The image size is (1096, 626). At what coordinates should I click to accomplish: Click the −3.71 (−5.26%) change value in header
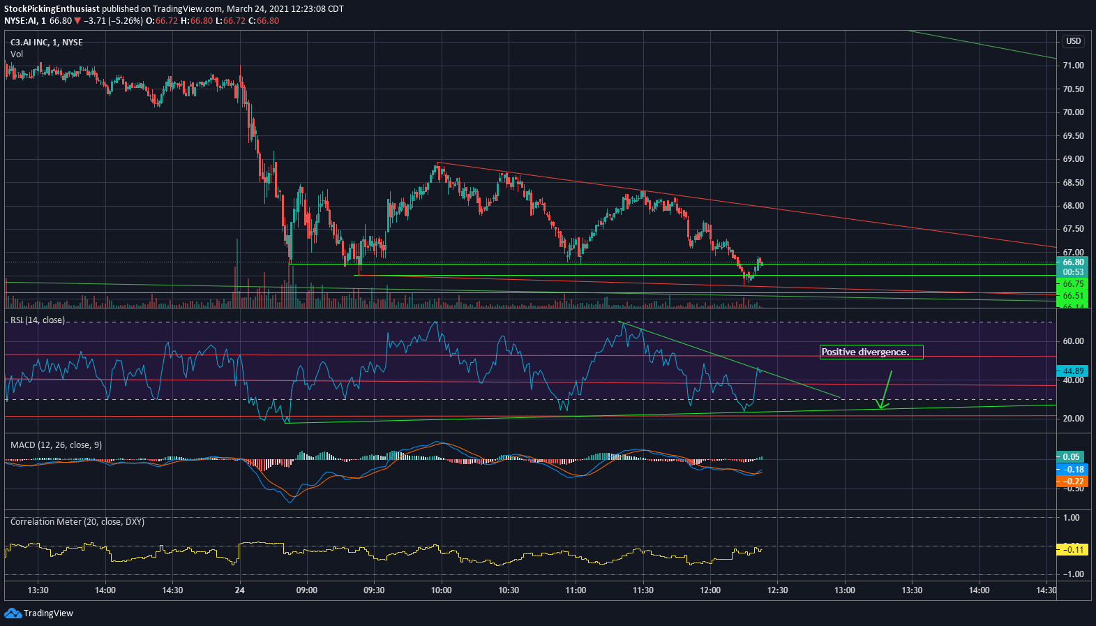pos(114,21)
